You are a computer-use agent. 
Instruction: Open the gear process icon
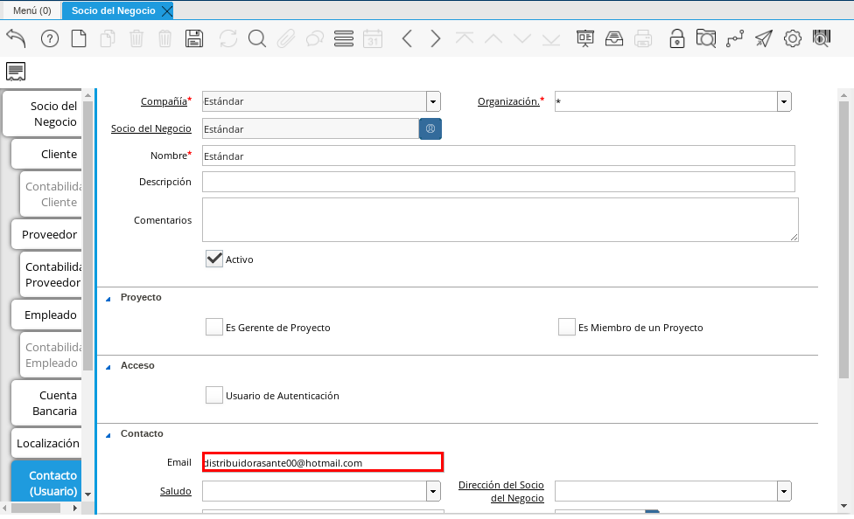coord(792,38)
